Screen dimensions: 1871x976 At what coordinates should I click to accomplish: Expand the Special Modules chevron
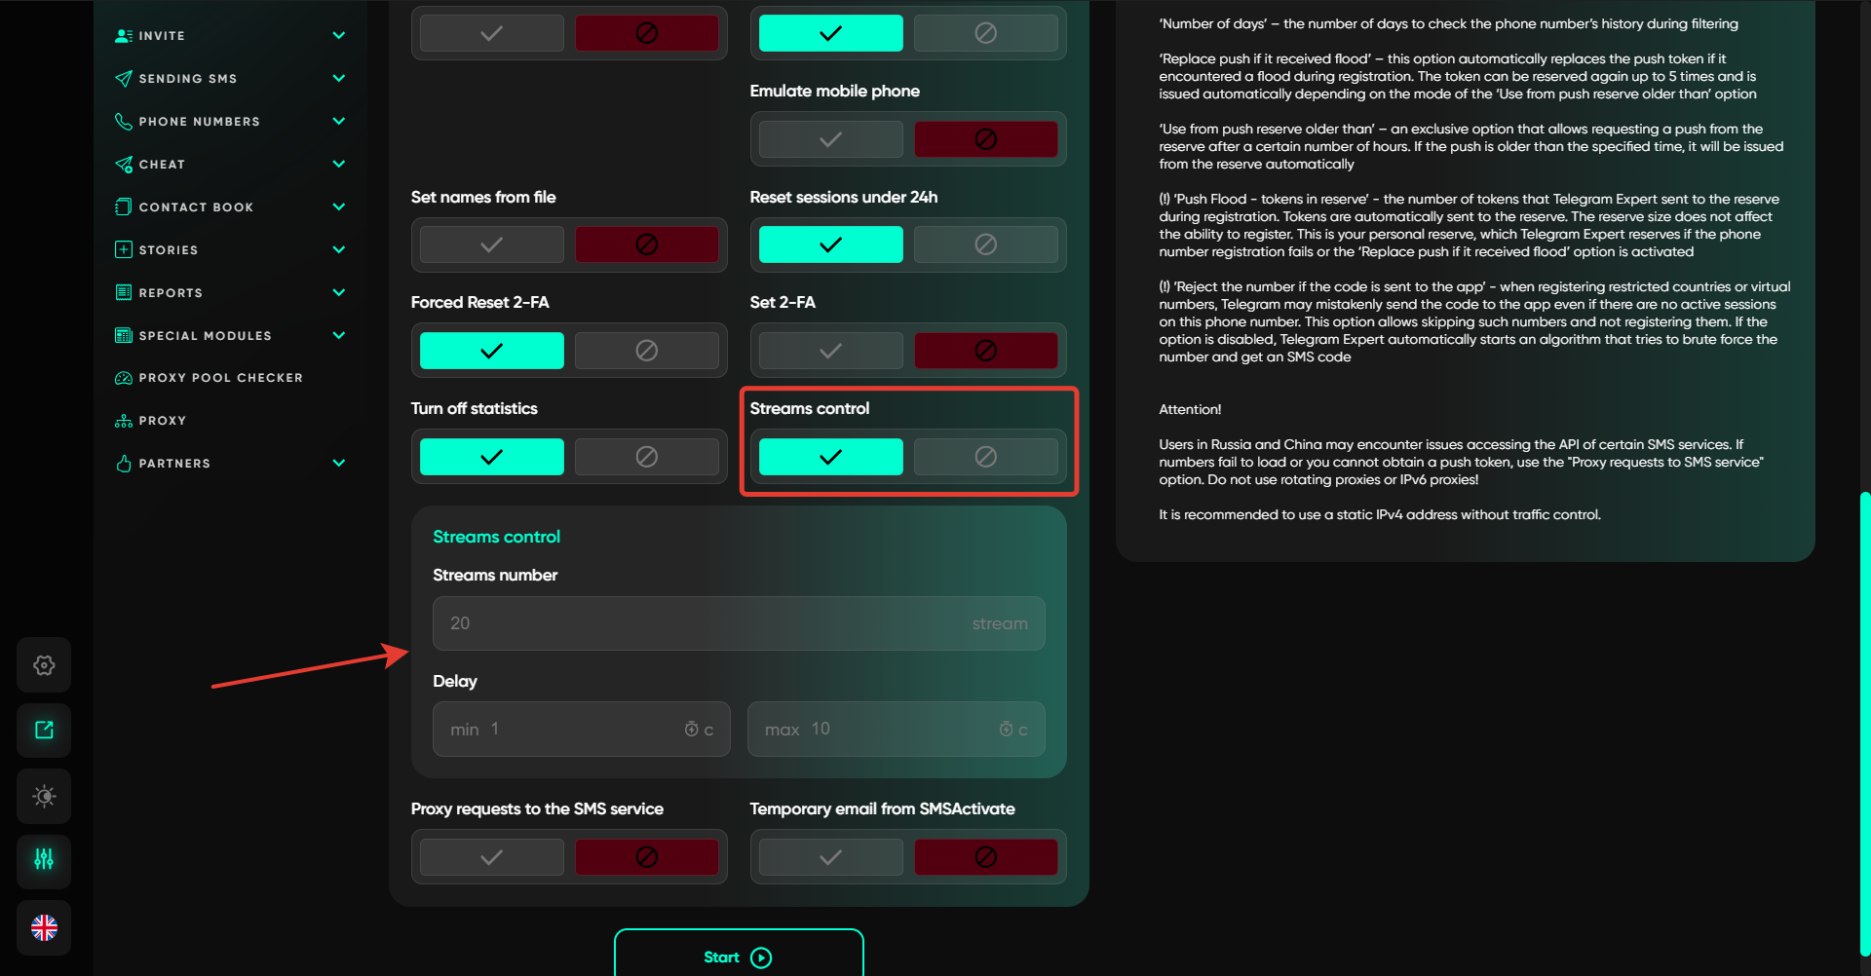tap(339, 335)
